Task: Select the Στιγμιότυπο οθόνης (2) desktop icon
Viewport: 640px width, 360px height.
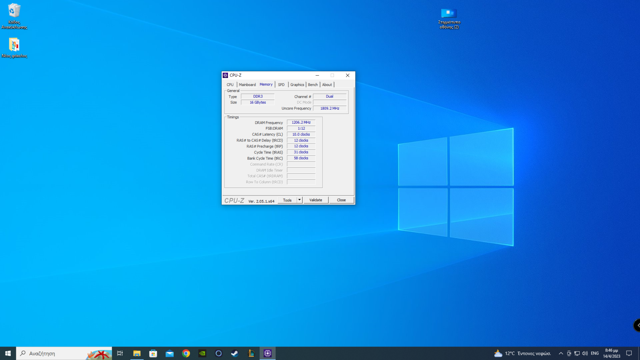Action: (x=449, y=18)
